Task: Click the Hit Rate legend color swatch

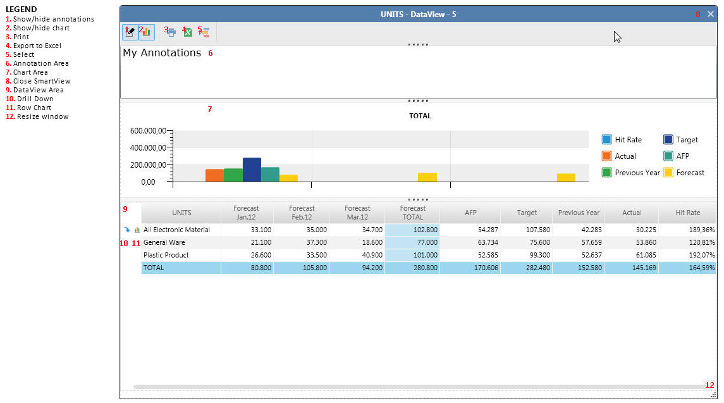Action: 607,140
